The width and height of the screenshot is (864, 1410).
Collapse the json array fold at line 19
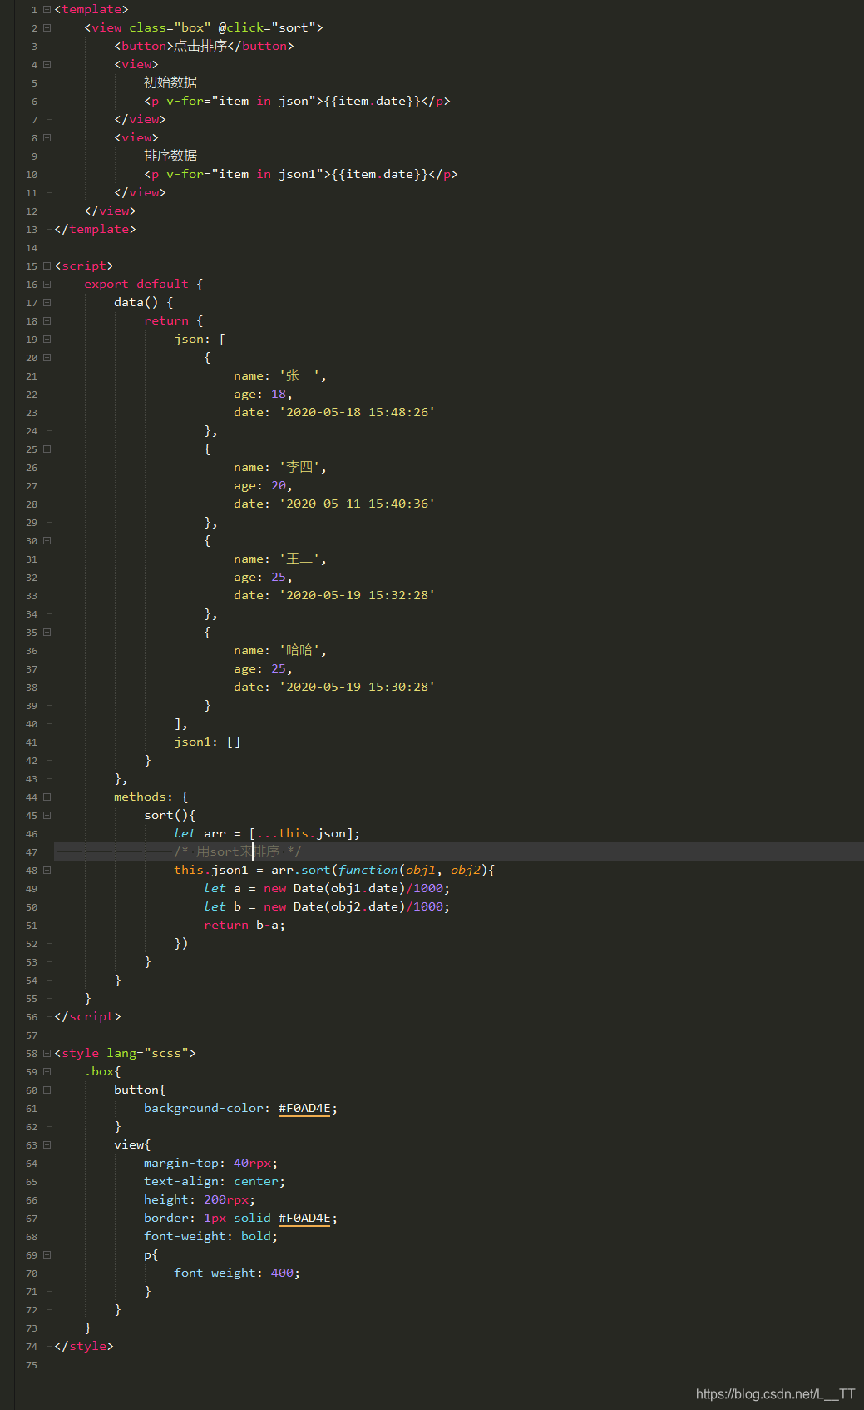pos(47,339)
